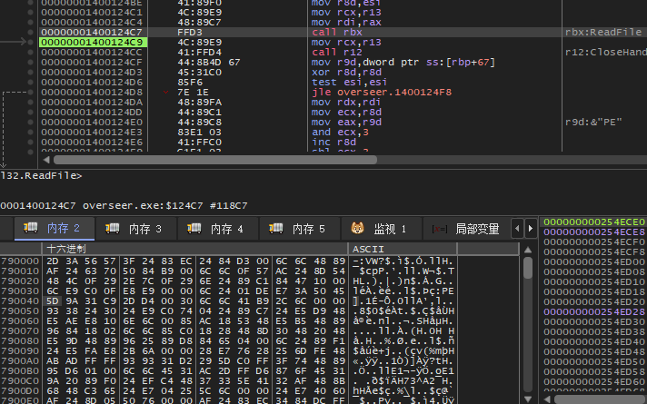Toggle breakpoint dot on jle row
This screenshot has height=404, width=647.
pyautogui.click(x=30, y=92)
